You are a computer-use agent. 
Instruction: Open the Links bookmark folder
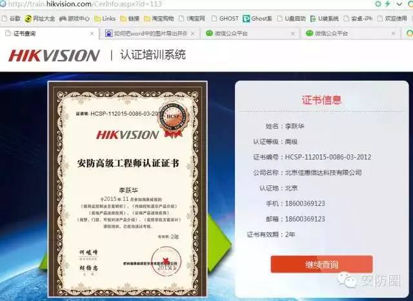pyautogui.click(x=105, y=19)
